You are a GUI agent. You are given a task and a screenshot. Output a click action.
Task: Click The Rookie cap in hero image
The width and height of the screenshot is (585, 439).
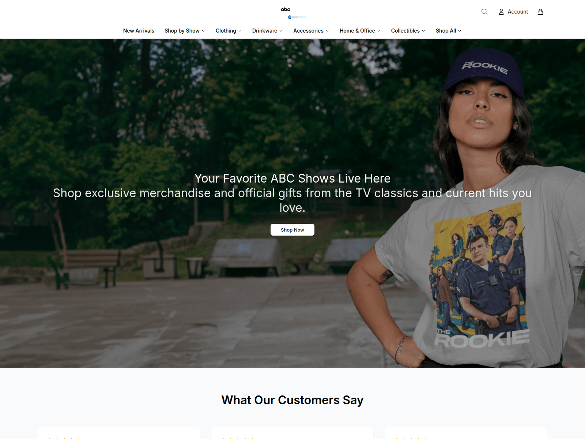click(x=483, y=71)
